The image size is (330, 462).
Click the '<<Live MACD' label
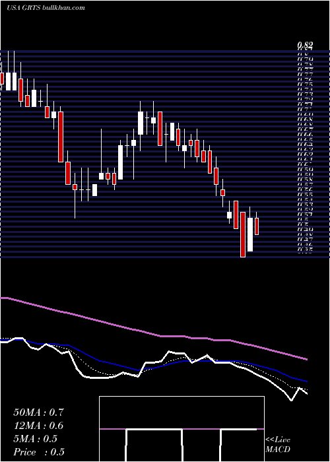[x=278, y=444]
